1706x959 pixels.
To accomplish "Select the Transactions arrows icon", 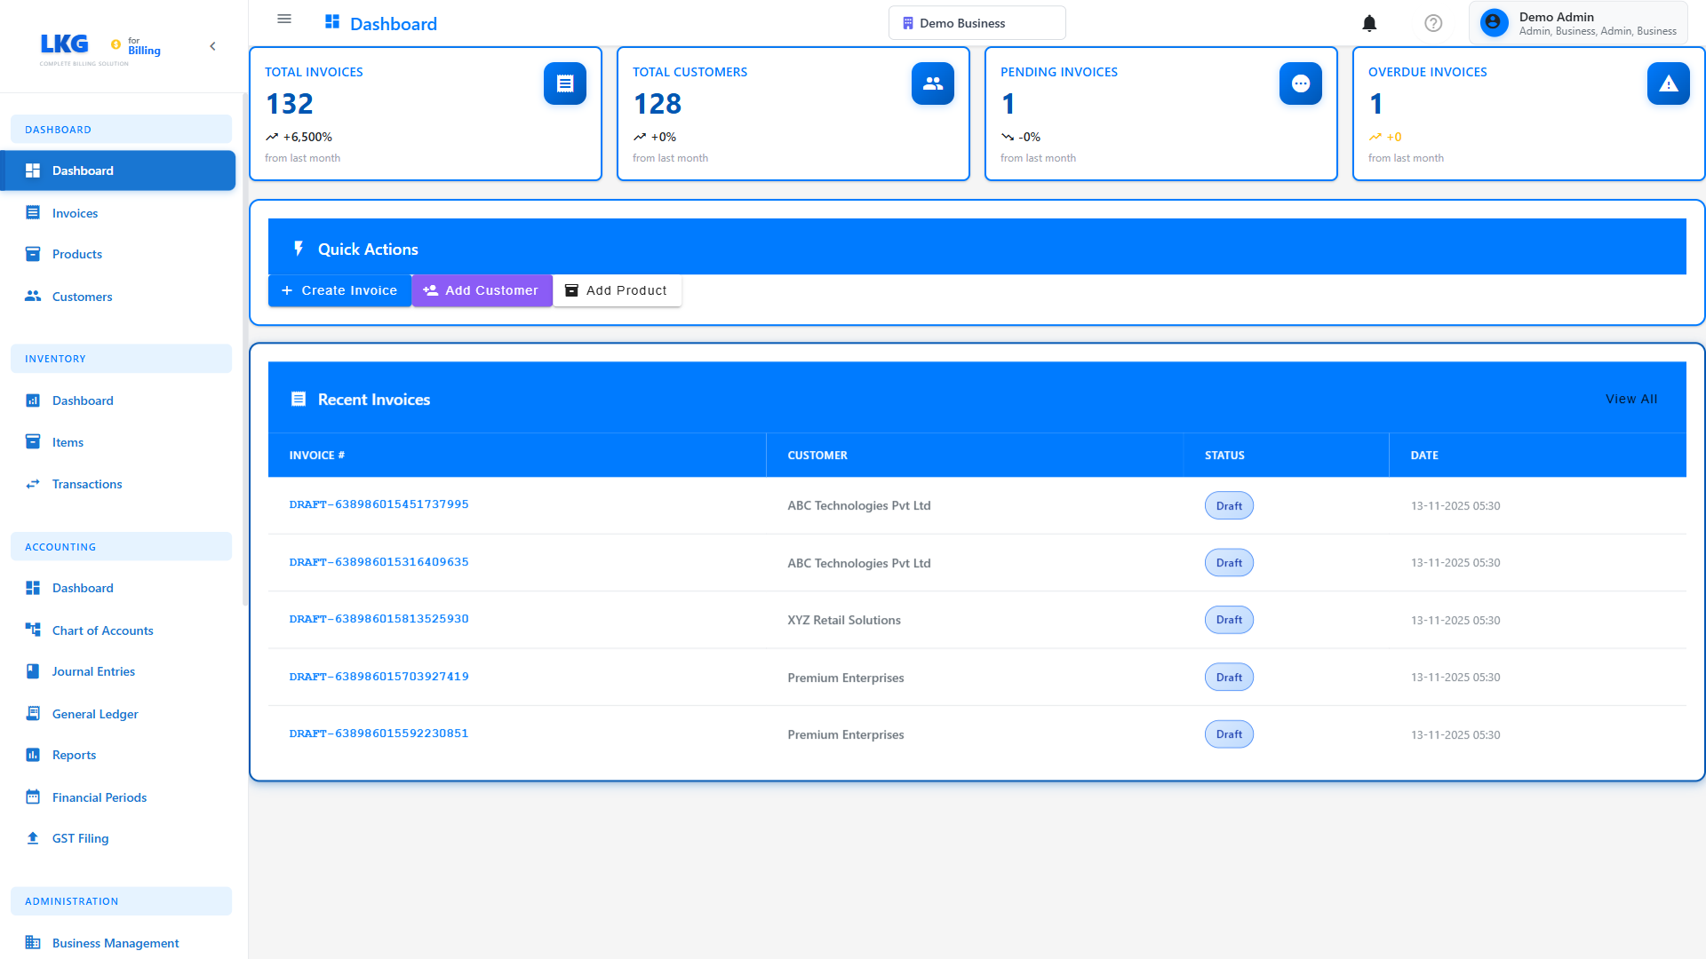I will pos(33,484).
